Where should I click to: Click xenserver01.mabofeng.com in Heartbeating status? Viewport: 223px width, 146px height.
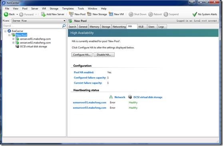[x=90, y=102]
